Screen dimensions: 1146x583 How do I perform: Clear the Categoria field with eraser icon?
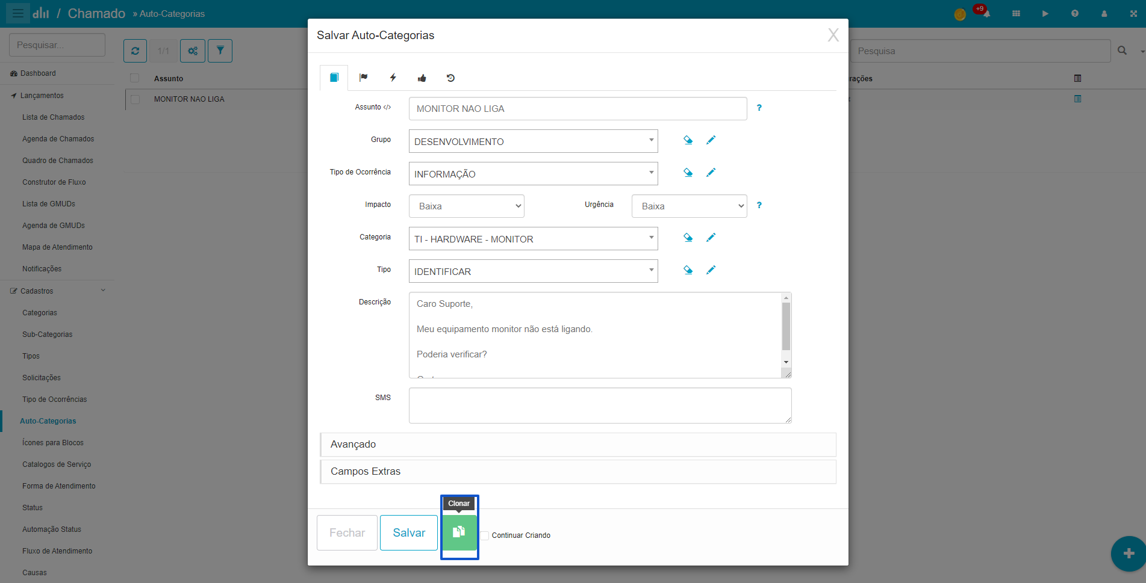point(688,238)
